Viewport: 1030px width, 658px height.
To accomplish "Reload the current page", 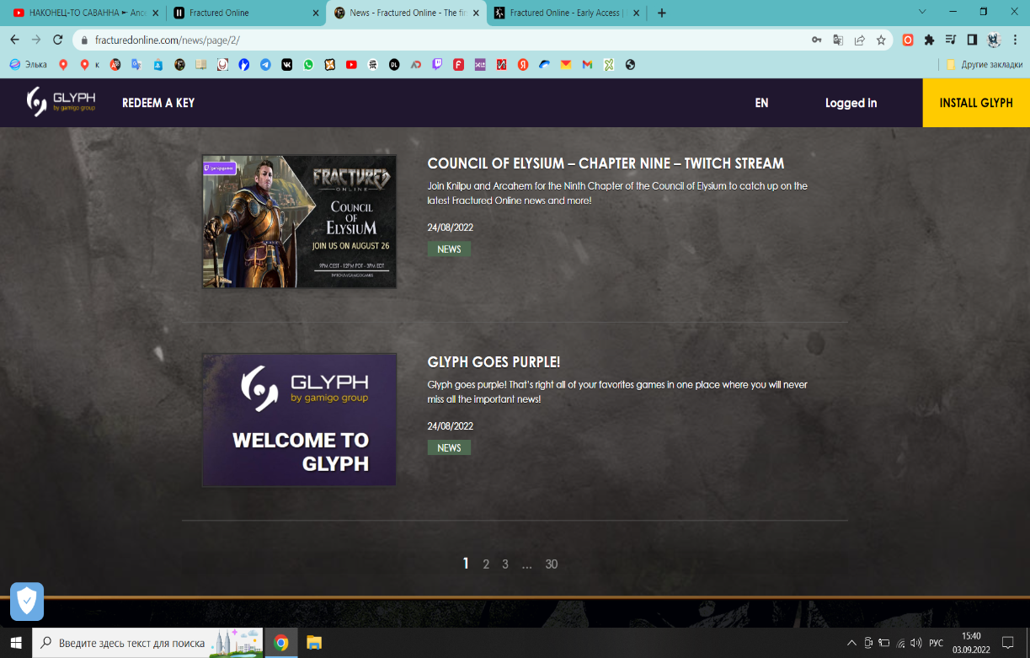I will 58,40.
